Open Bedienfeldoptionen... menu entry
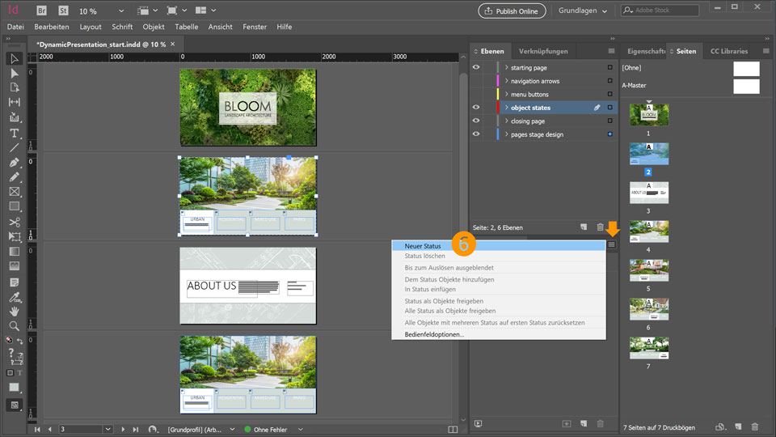The height and width of the screenshot is (437, 776). point(434,334)
